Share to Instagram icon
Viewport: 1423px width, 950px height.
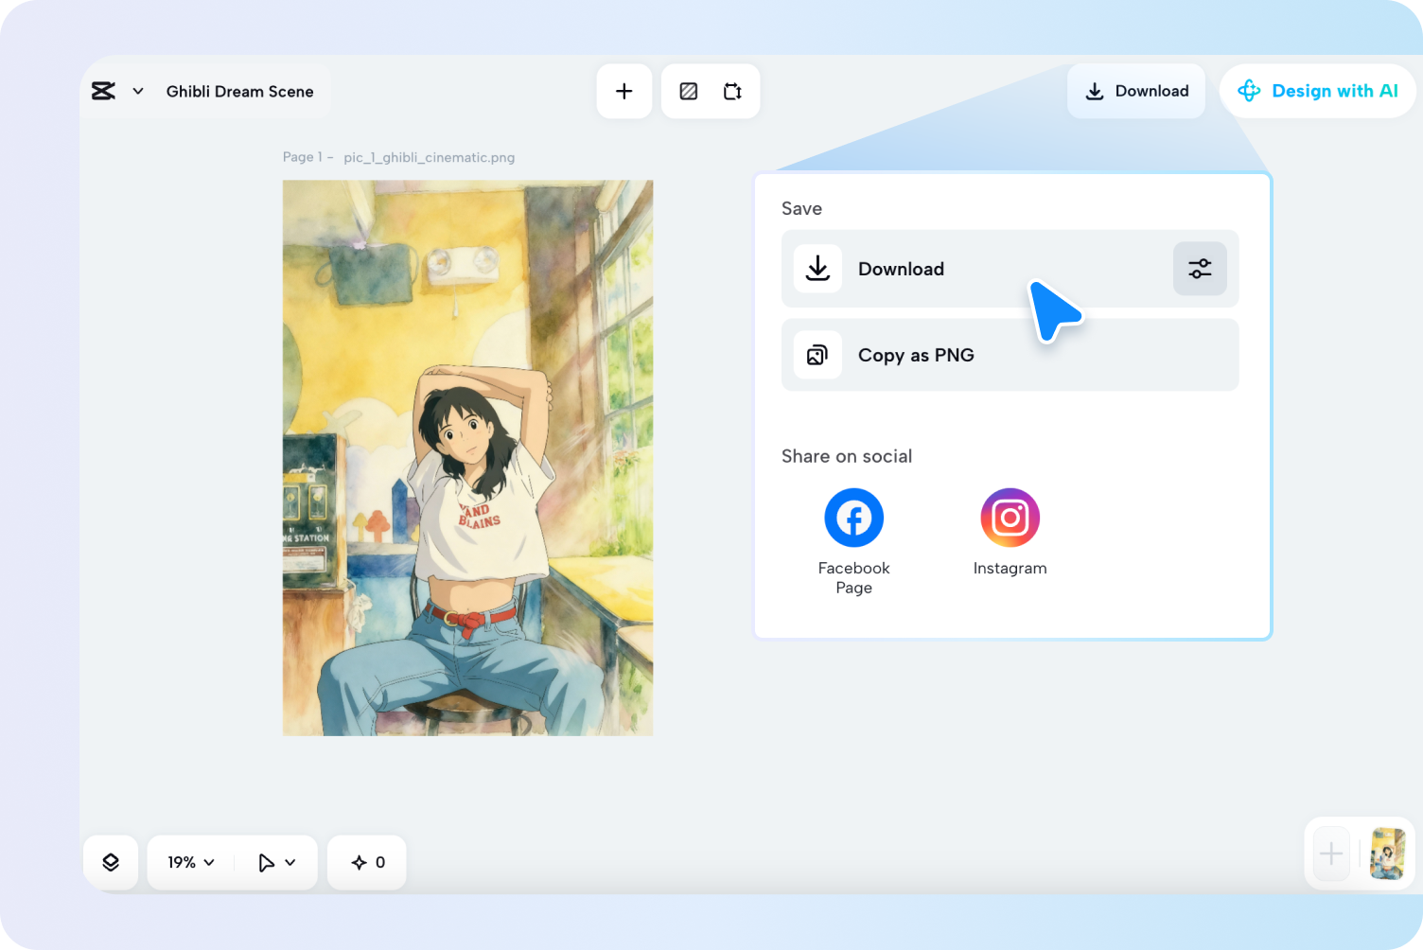[x=1010, y=518]
